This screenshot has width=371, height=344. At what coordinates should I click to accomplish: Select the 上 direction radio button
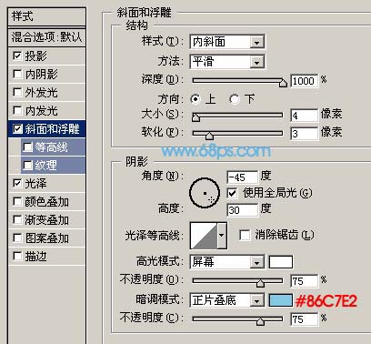(x=196, y=99)
